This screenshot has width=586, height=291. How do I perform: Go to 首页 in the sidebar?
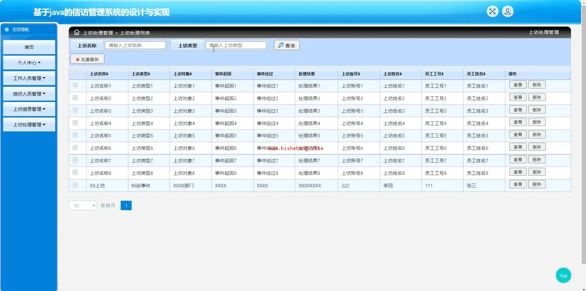pos(29,47)
